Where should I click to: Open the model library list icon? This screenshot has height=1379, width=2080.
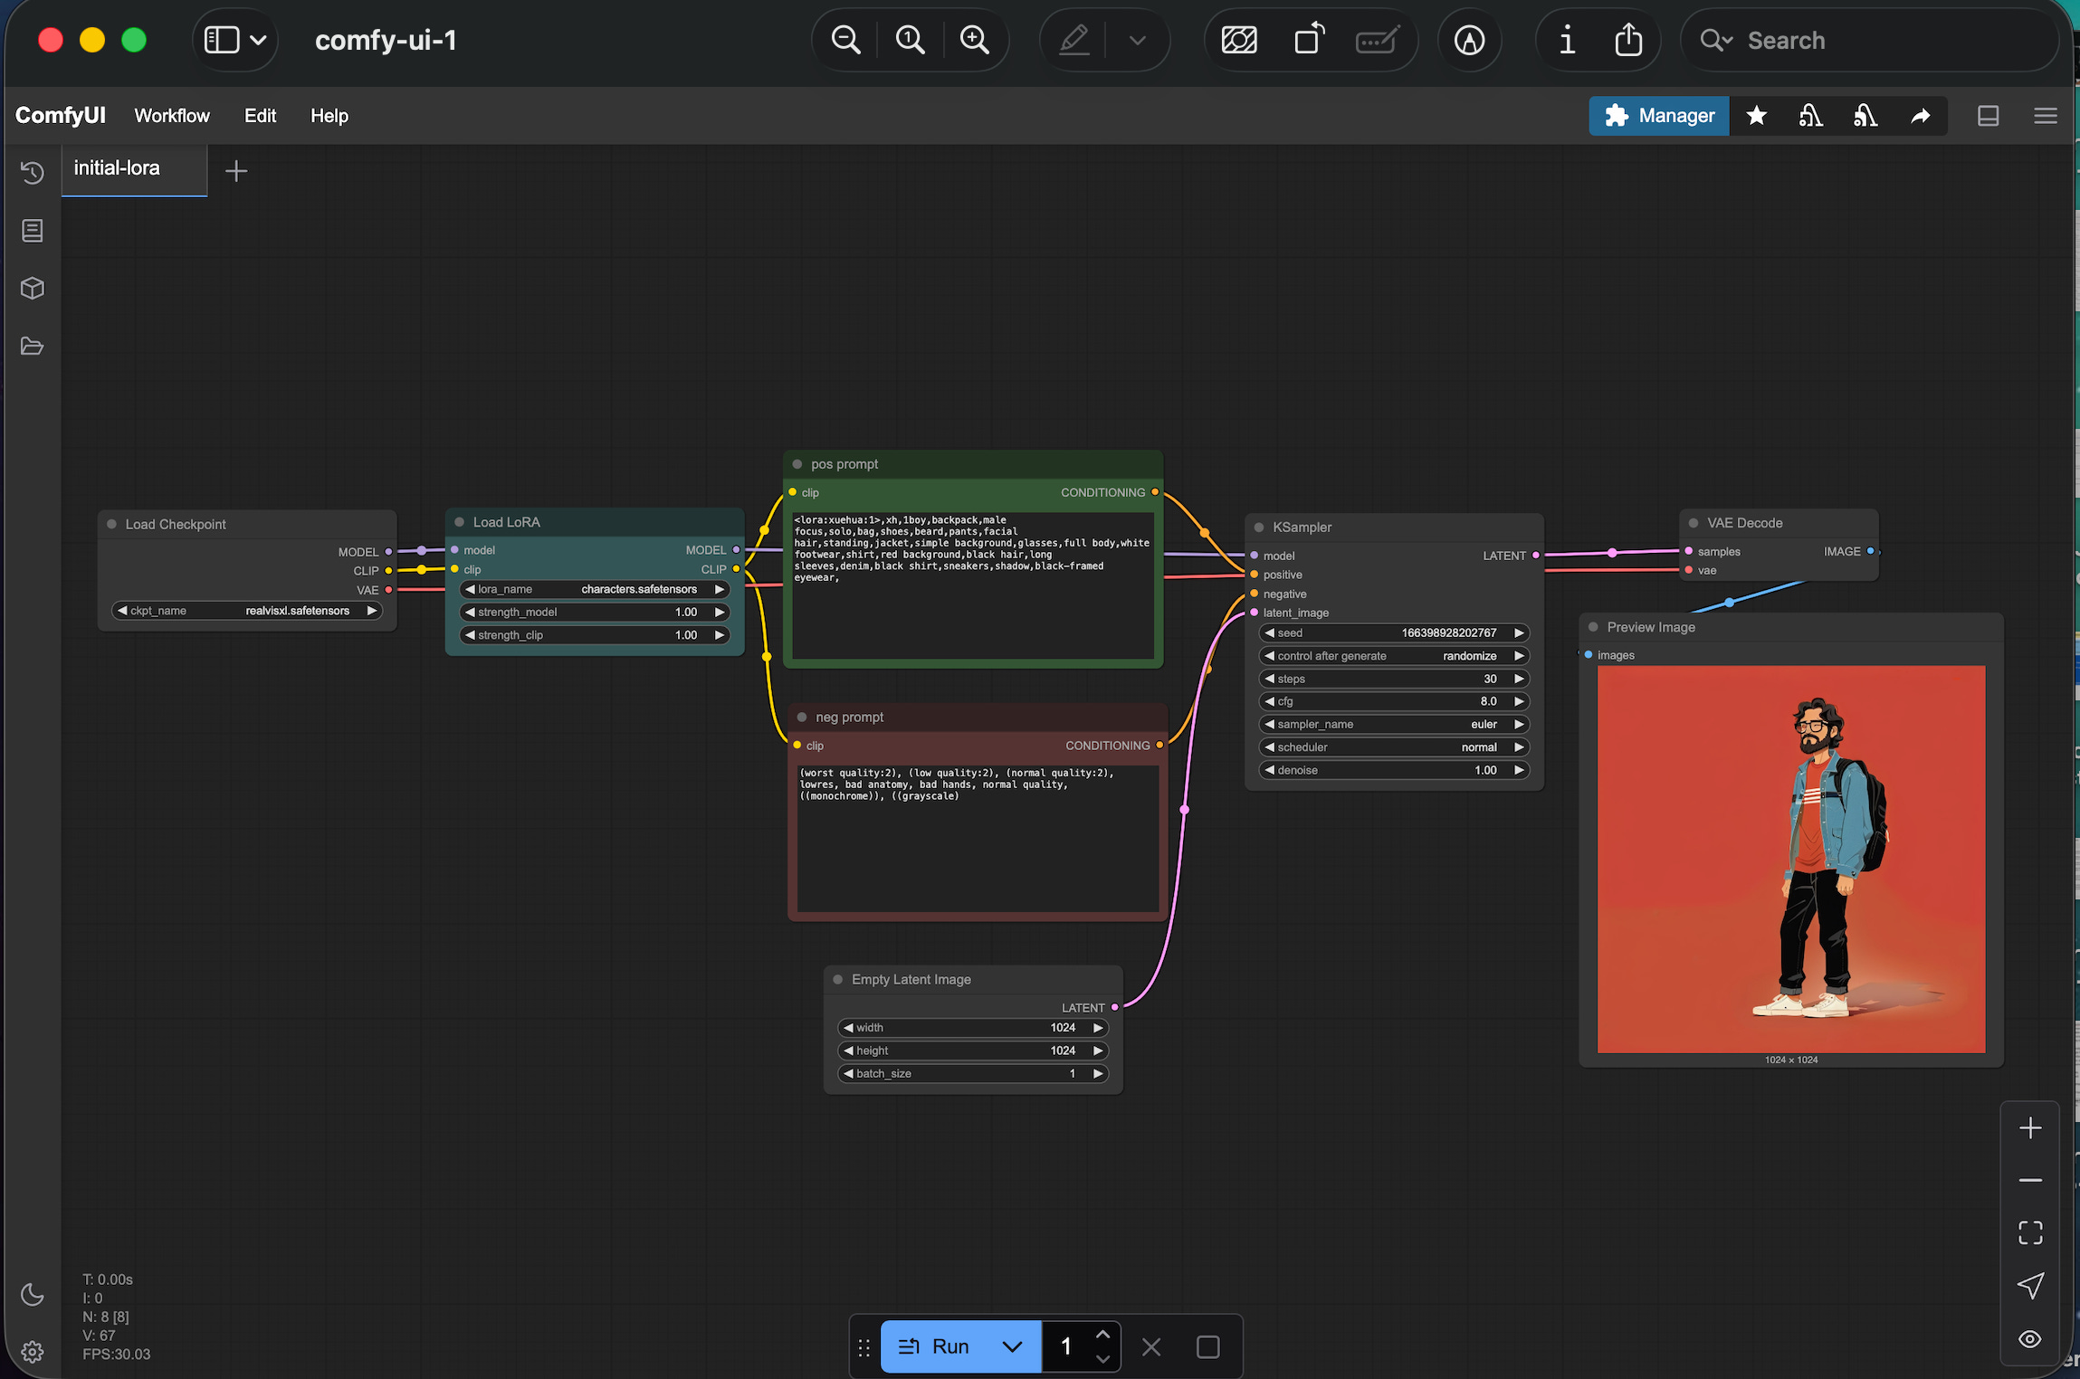[x=33, y=231]
